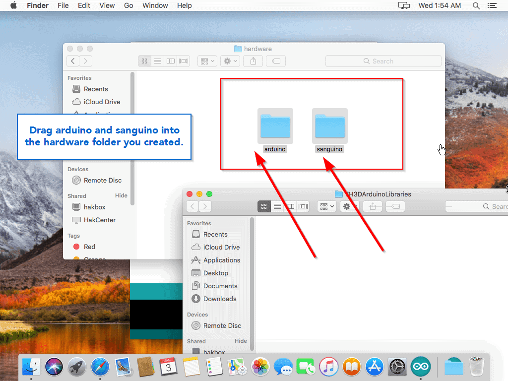This screenshot has height=381, width=508.
Task: Open Notification Center in menu bar
Action: pyautogui.click(x=492, y=5)
